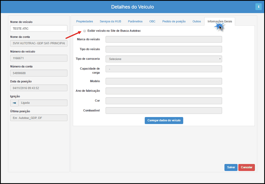Click the Tipo do veículo input
This screenshot has width=265, height=184.
164,49
